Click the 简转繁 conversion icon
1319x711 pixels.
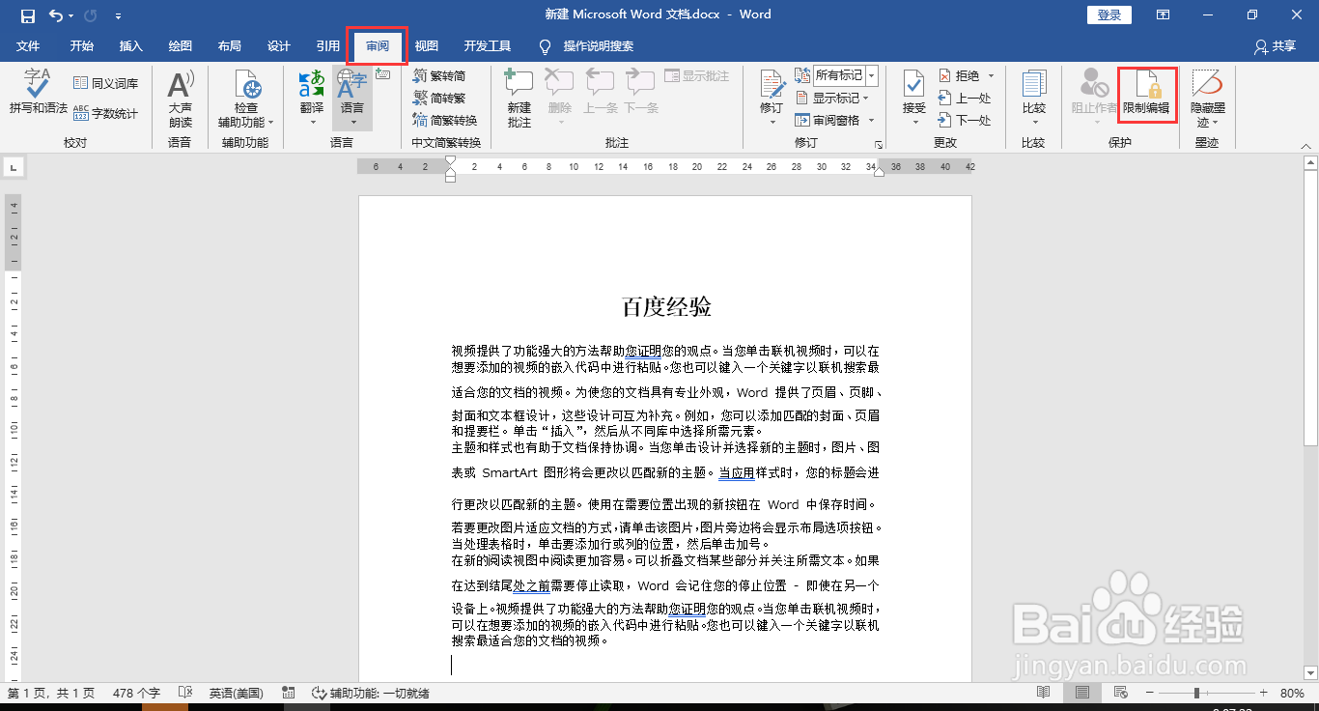[420, 98]
